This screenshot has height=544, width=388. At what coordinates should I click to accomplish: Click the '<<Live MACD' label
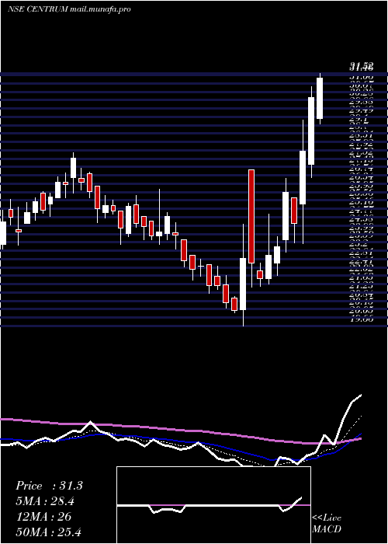click(327, 524)
